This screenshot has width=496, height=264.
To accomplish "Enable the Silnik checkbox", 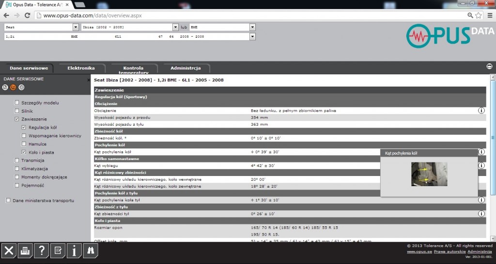I will 17,111.
